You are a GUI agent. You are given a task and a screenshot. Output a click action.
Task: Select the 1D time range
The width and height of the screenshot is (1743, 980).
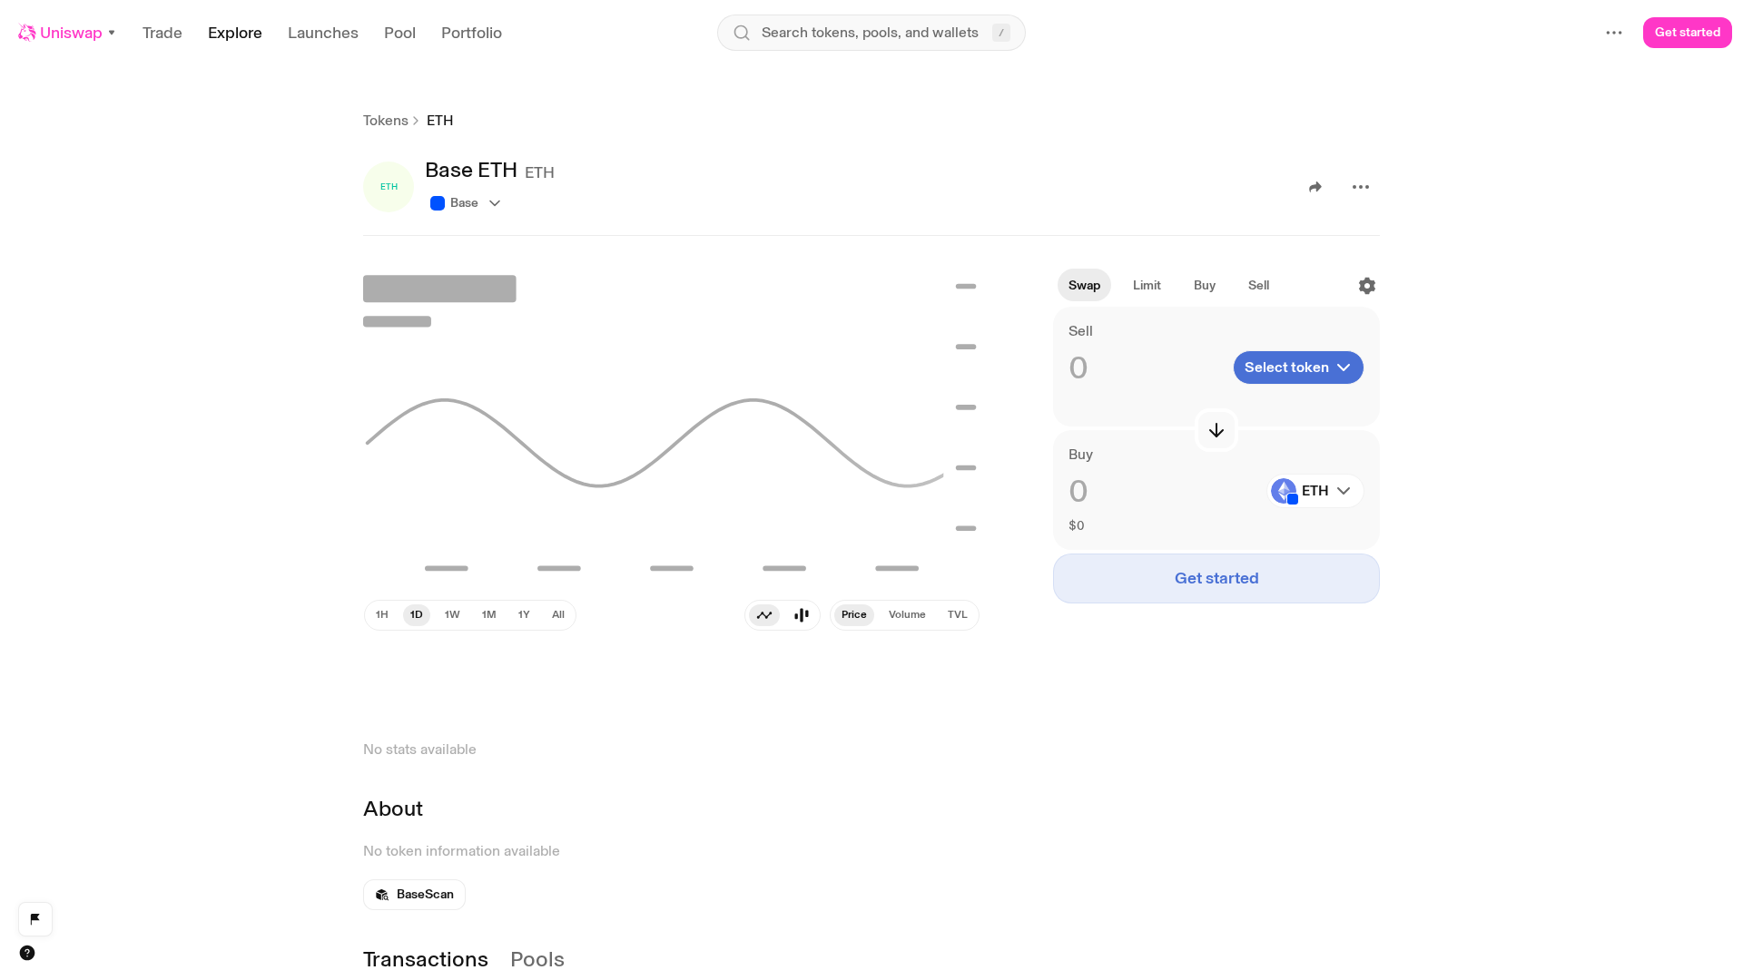pyautogui.click(x=417, y=615)
